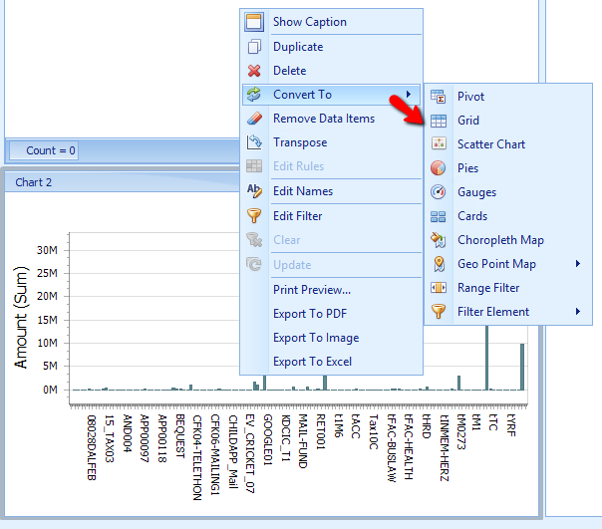This screenshot has height=529, width=602.
Task: Click the Pies chart icon
Action: pyautogui.click(x=439, y=168)
